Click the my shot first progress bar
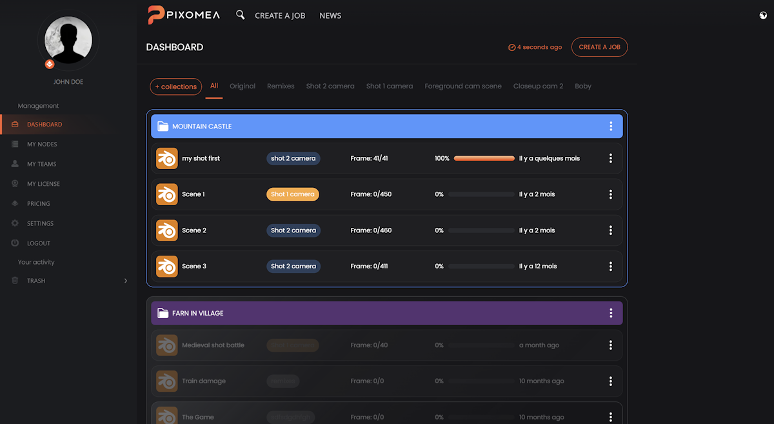 point(484,158)
